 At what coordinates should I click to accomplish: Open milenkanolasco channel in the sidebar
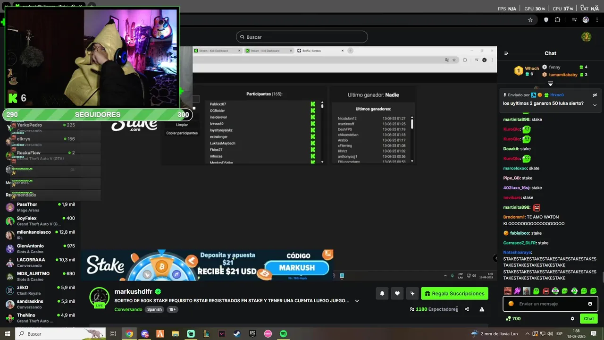tap(41, 235)
